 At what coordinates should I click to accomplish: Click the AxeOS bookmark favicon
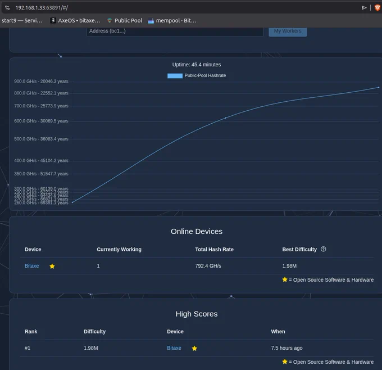tap(53, 20)
